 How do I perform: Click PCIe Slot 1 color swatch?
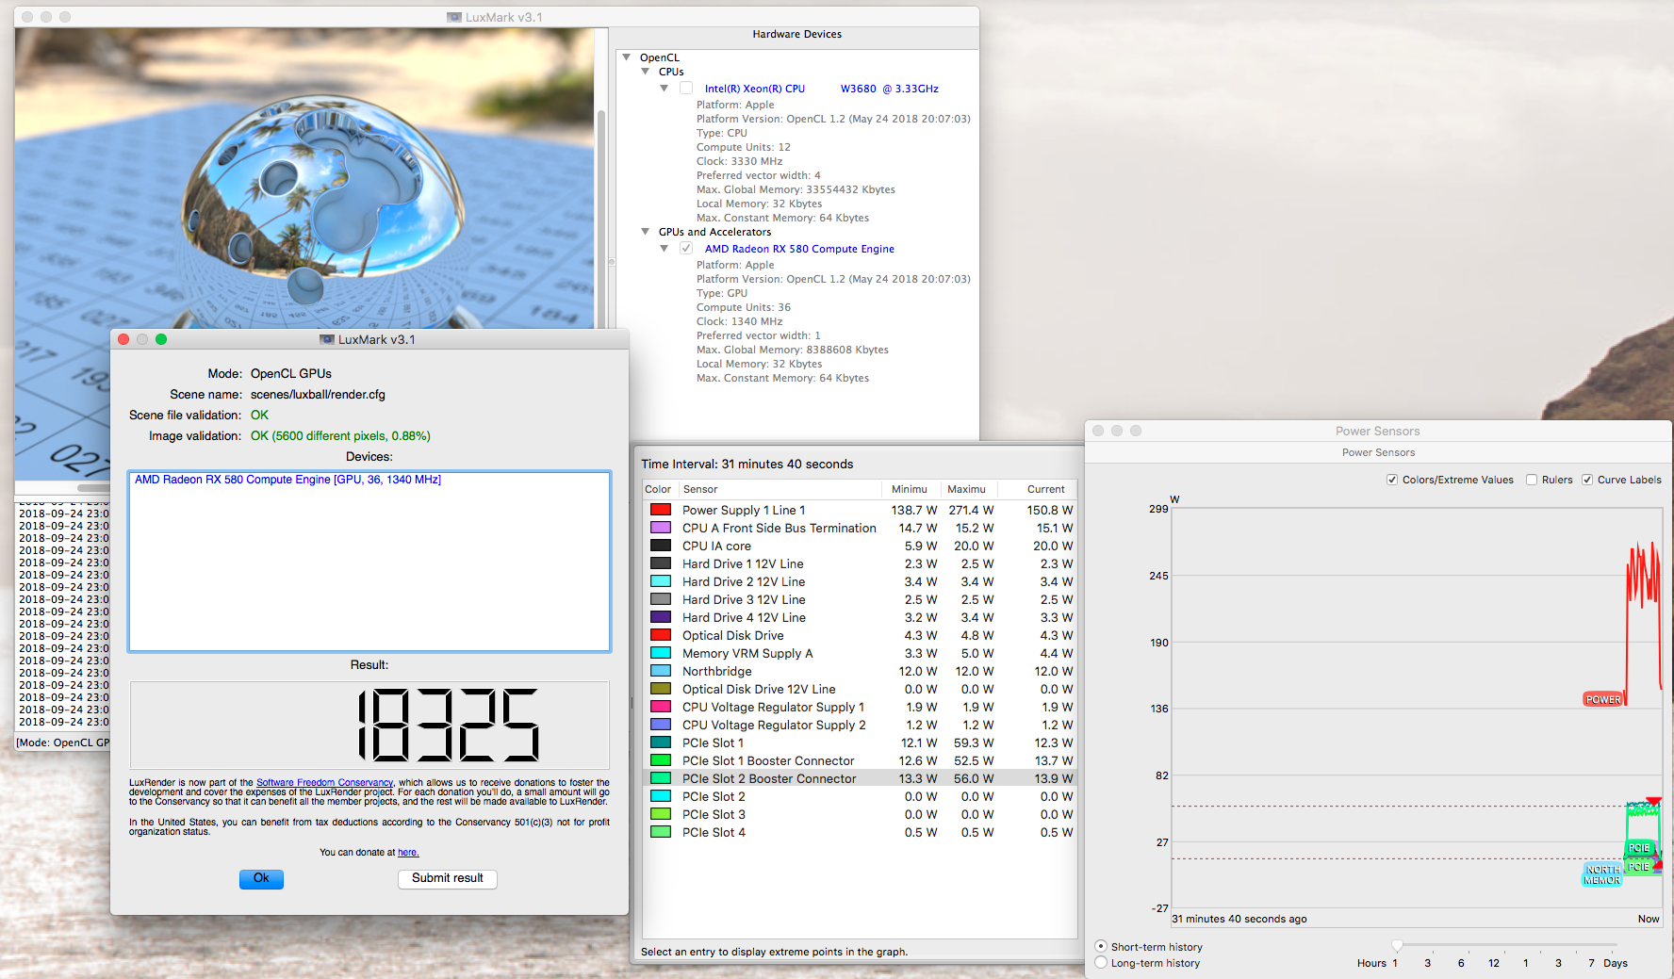661,742
